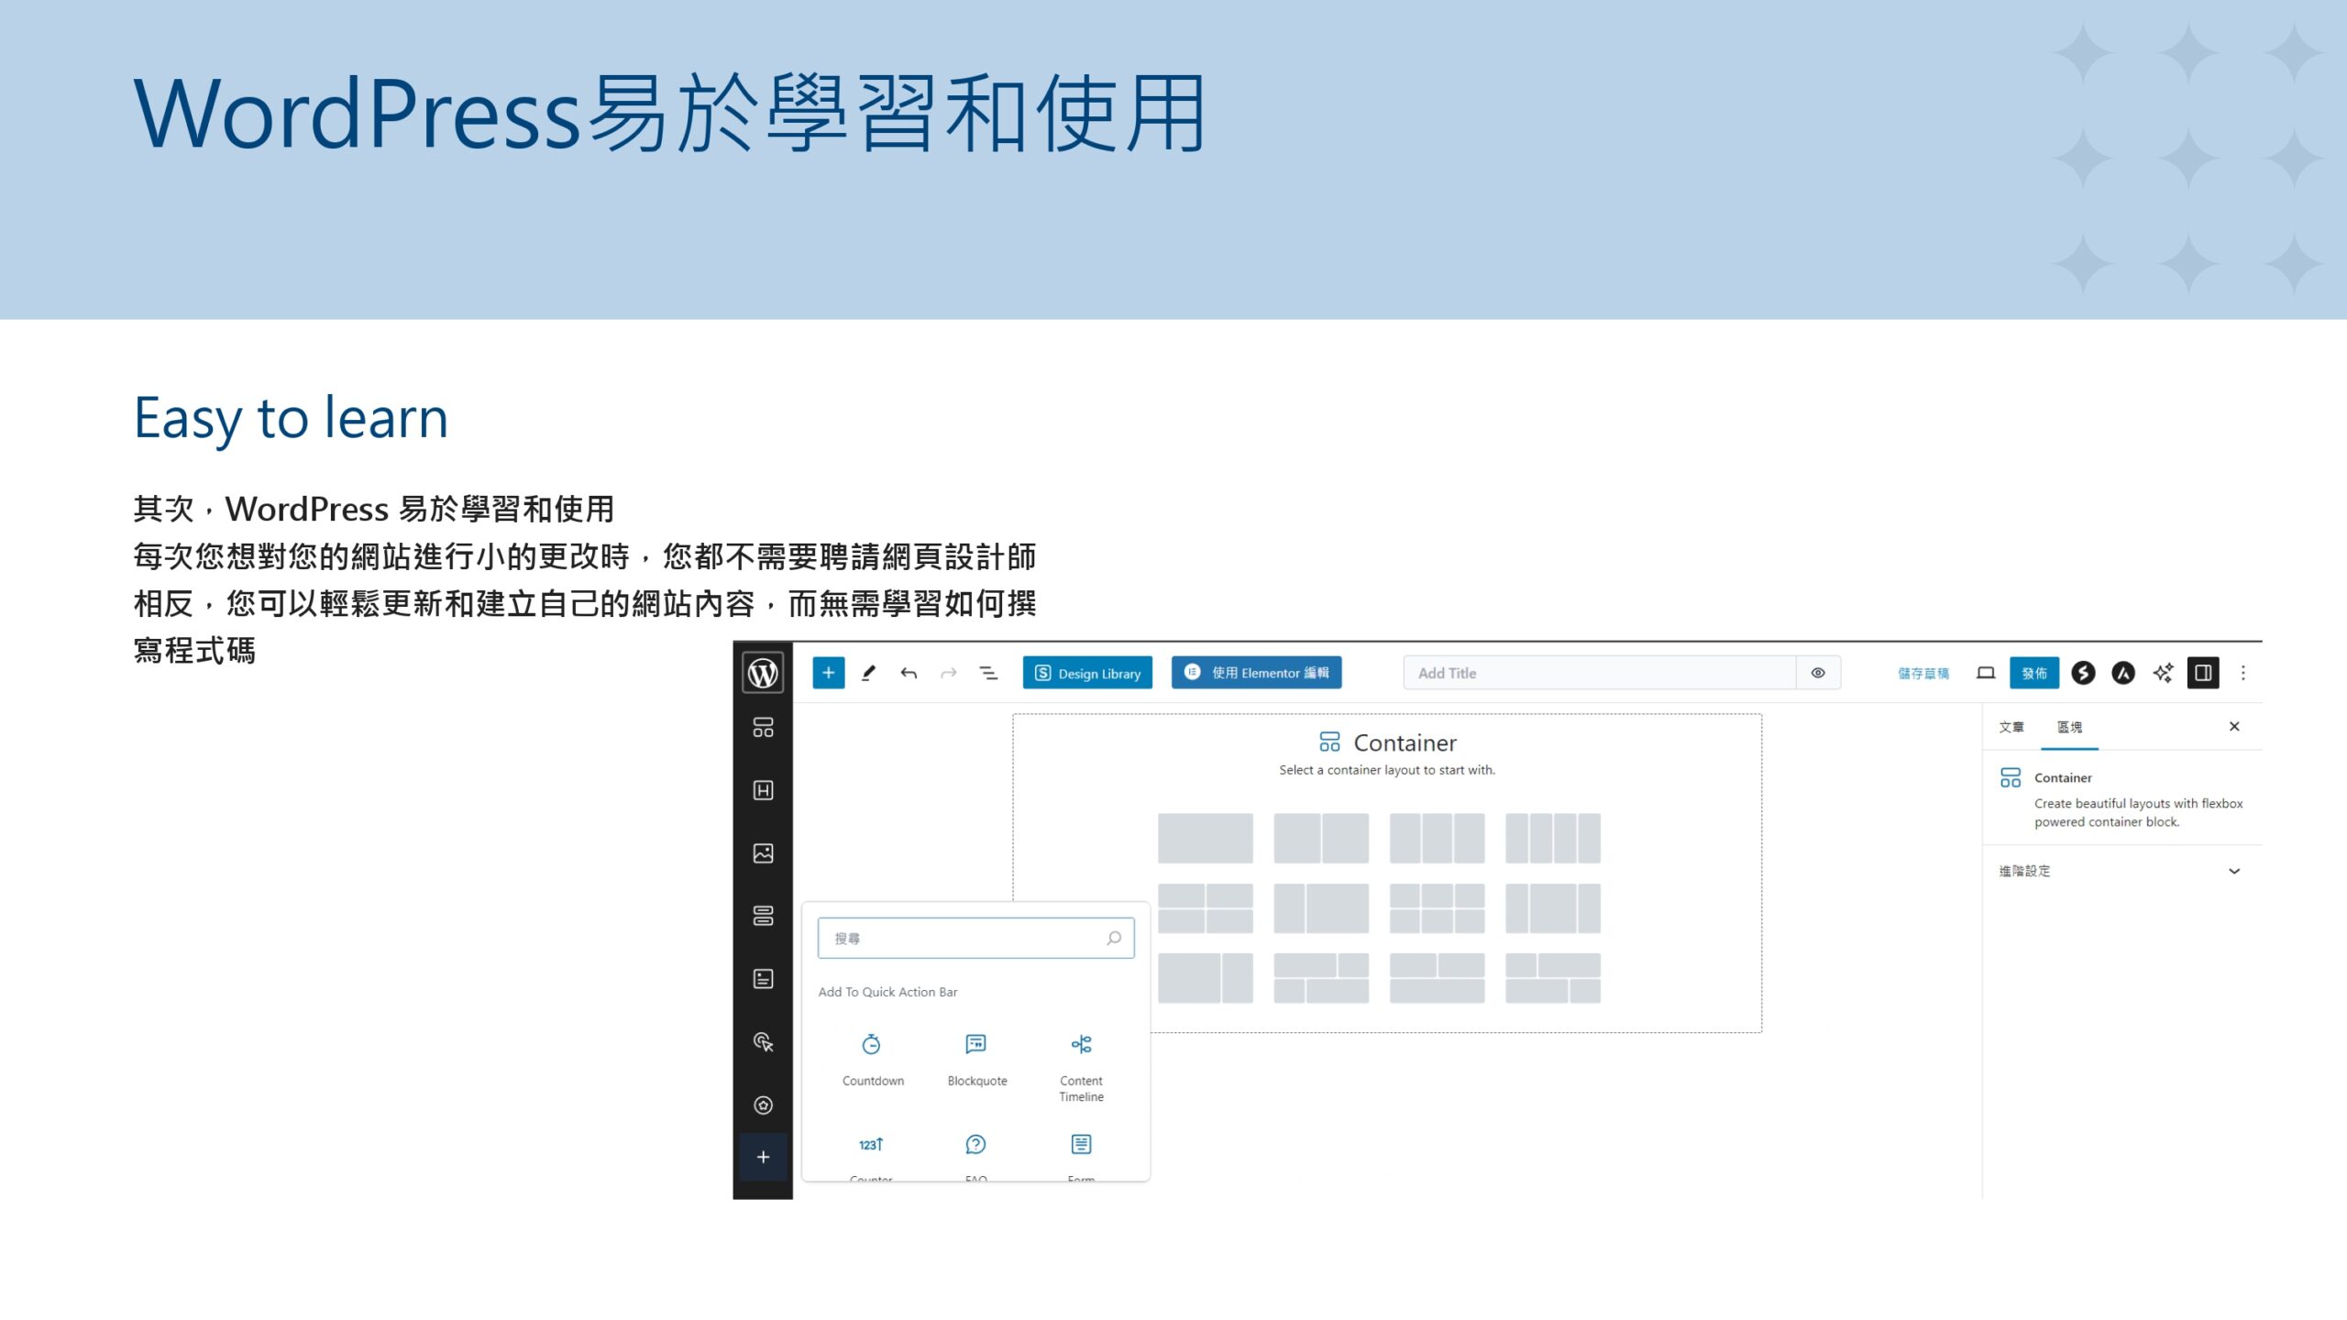2347x1320 pixels.
Task: Click the Container quick action sidebar icon
Action: point(763,727)
